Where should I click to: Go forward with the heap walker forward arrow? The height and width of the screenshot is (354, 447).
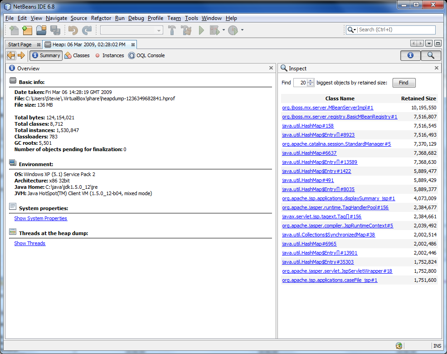pos(21,55)
